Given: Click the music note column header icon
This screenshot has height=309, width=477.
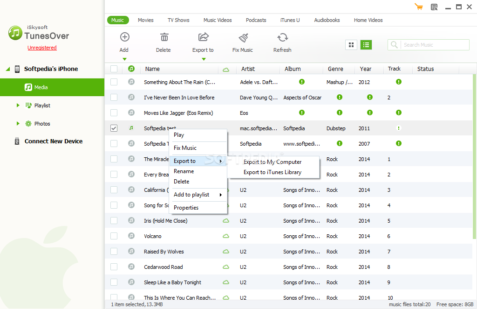Looking at the screenshot, I should (131, 69).
